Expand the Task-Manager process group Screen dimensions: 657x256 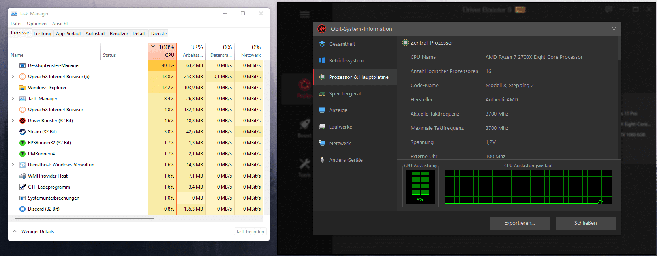click(13, 99)
